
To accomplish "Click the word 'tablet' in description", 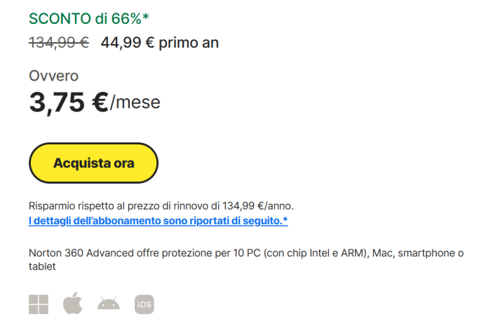I will (x=42, y=266).
